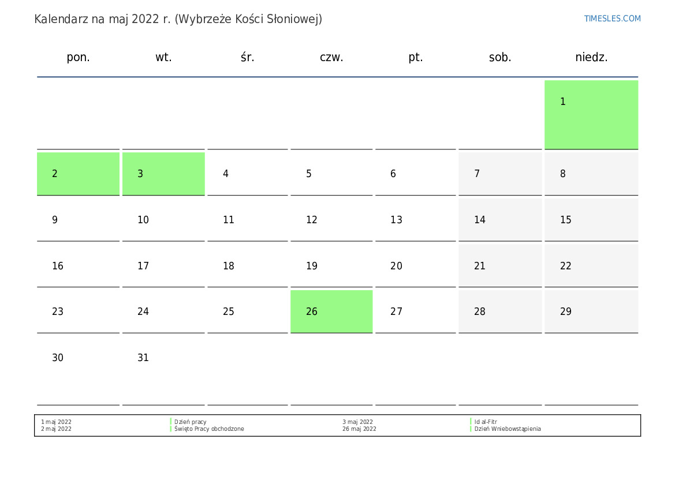The image size is (675, 477).
Task: Click the green holiday cell for May 2
Action: point(78,174)
